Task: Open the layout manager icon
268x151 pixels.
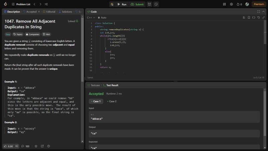Action: coord(224,4)
